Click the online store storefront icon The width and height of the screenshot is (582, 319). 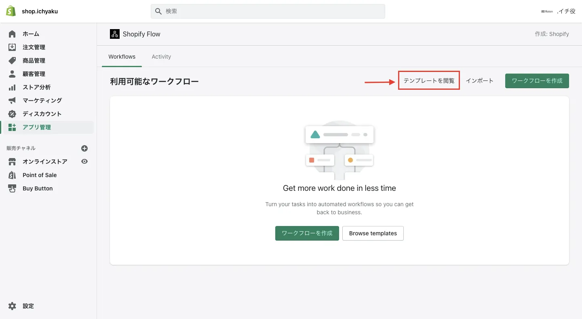click(x=12, y=162)
